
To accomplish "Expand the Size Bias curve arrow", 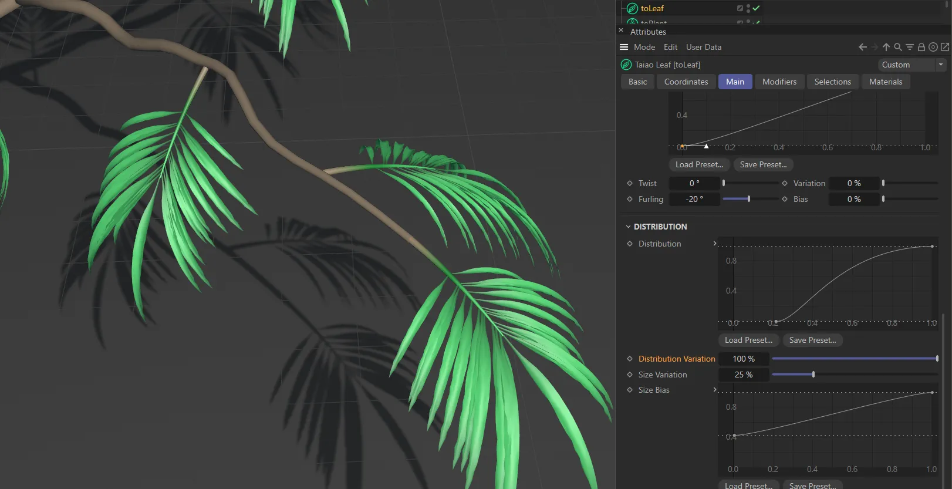I will coord(714,389).
